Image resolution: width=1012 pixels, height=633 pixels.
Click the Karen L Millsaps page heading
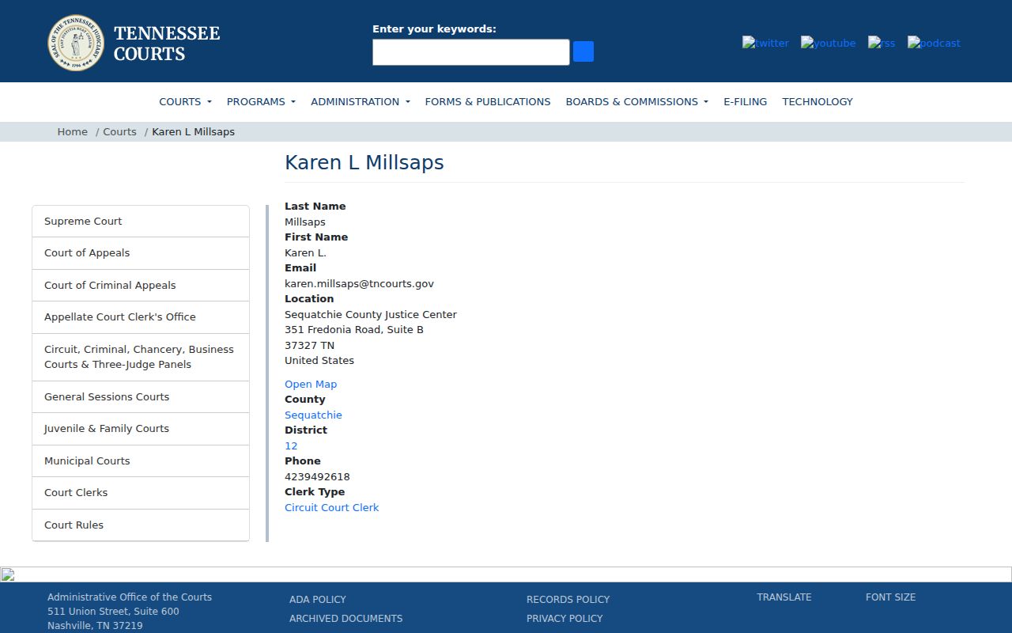click(x=364, y=162)
